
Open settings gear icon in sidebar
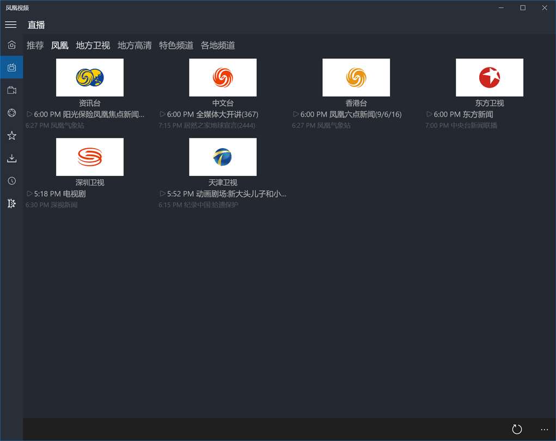click(x=11, y=204)
